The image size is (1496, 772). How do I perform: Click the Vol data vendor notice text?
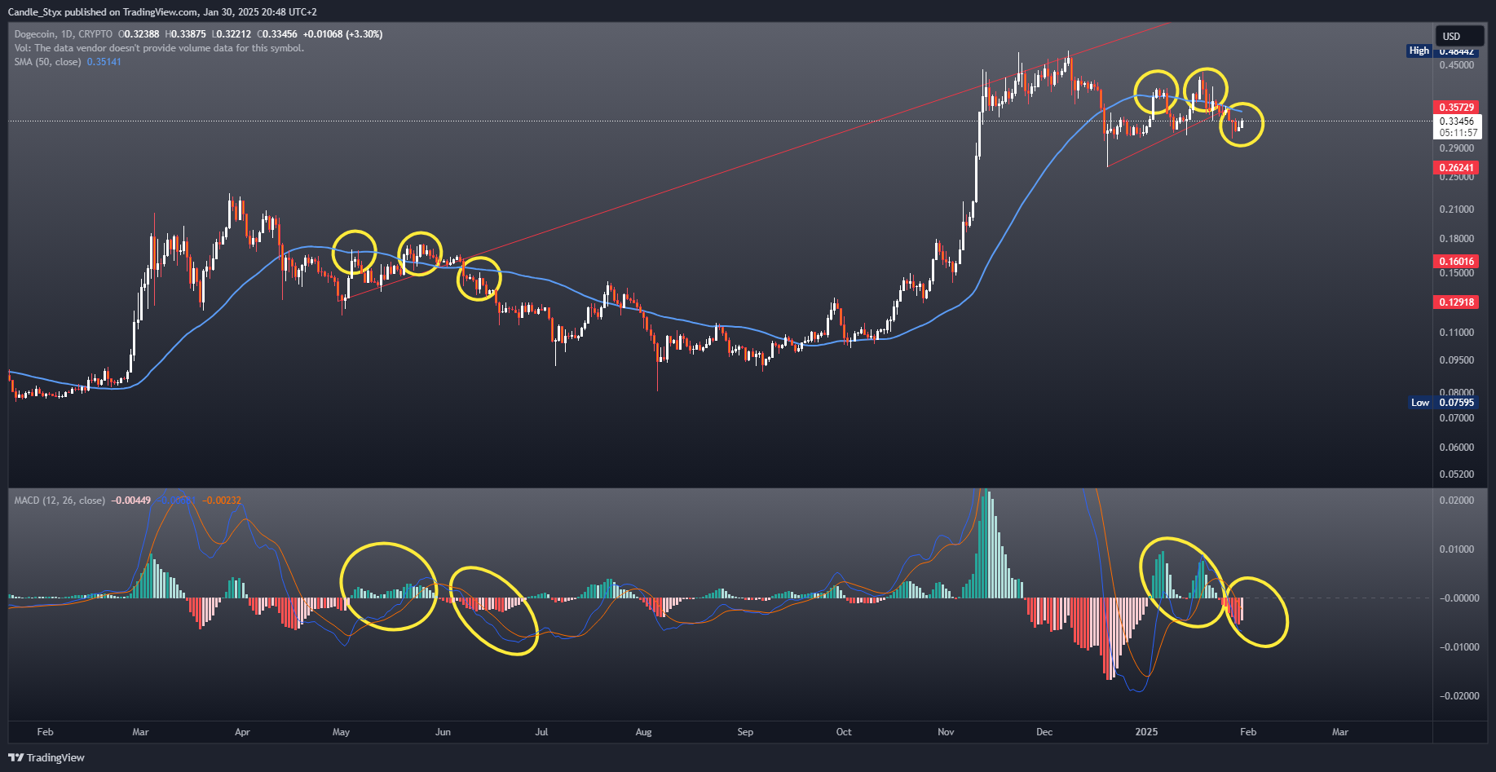(159, 48)
